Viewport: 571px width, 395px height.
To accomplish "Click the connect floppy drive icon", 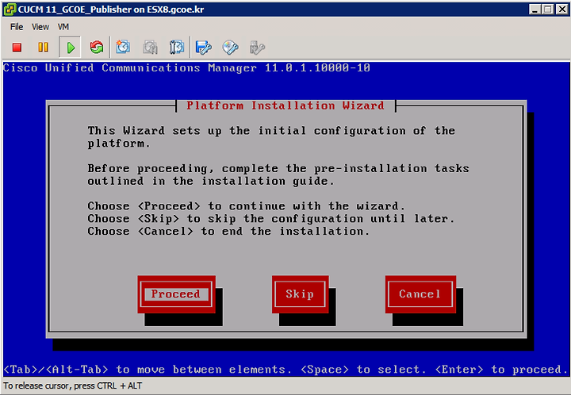I will (203, 48).
